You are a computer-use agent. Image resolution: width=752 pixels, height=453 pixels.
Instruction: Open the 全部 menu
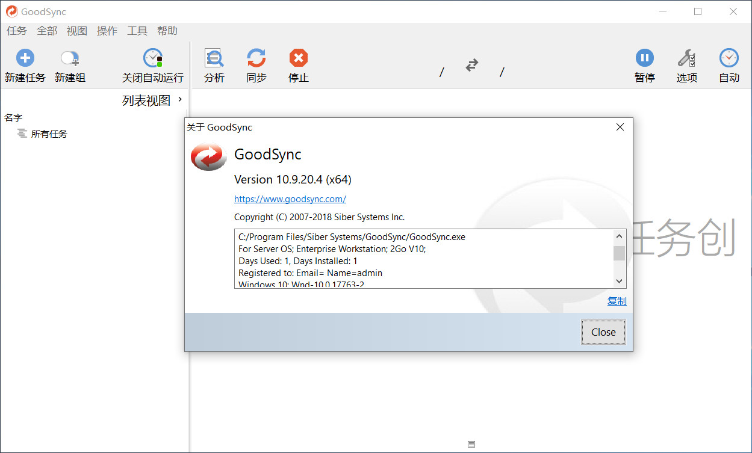pyautogui.click(x=47, y=31)
